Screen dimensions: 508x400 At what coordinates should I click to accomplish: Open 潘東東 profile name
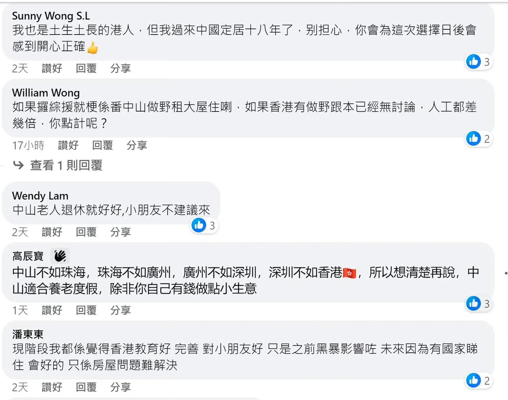(28, 334)
